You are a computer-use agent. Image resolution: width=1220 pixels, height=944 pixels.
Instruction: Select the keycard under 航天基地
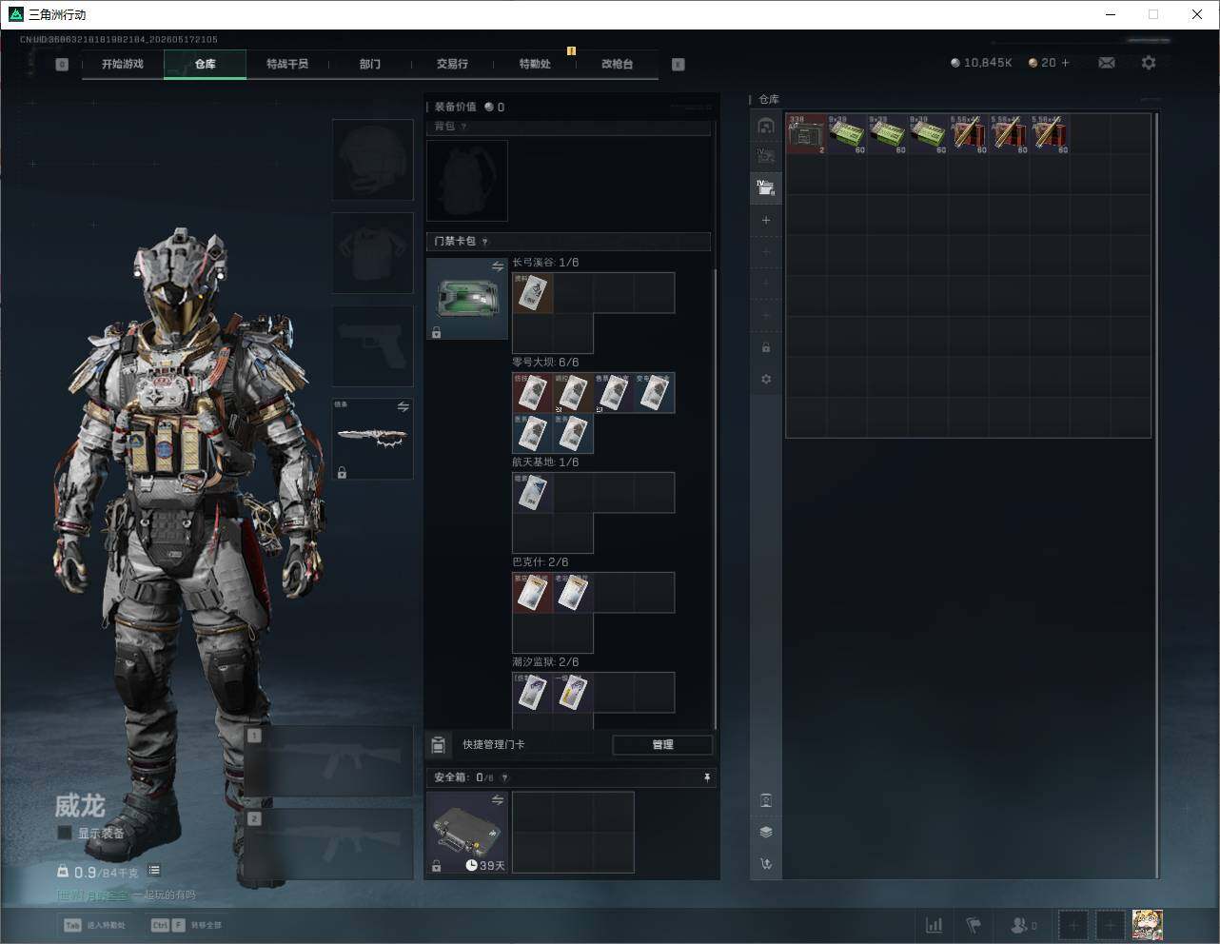[x=533, y=493]
